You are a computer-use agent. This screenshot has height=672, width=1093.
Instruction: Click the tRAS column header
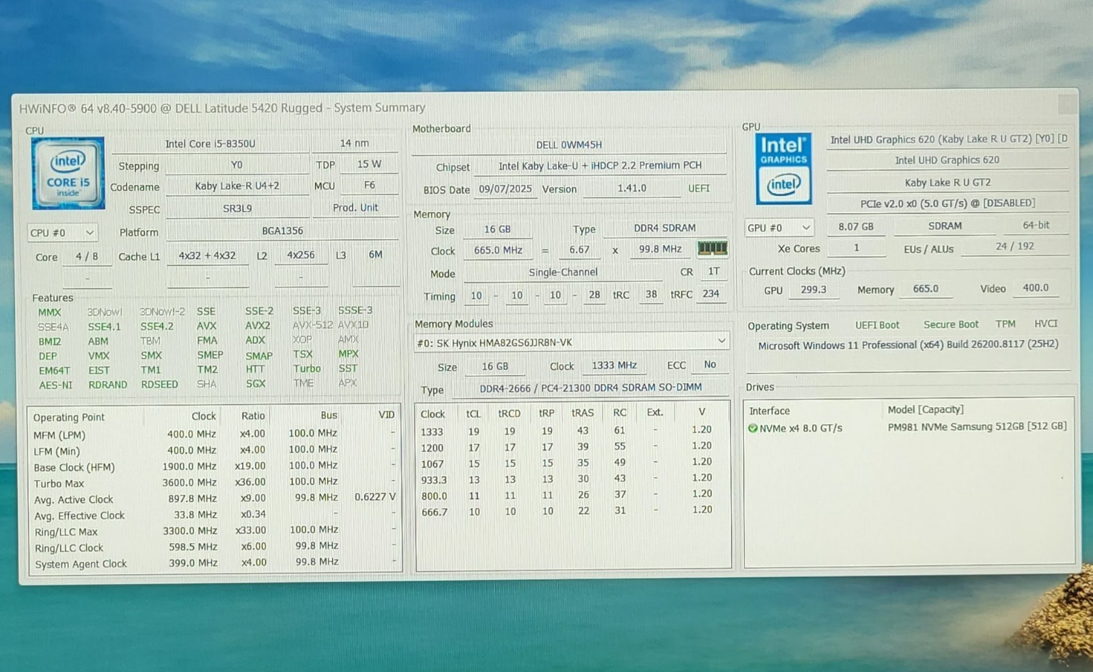click(582, 413)
